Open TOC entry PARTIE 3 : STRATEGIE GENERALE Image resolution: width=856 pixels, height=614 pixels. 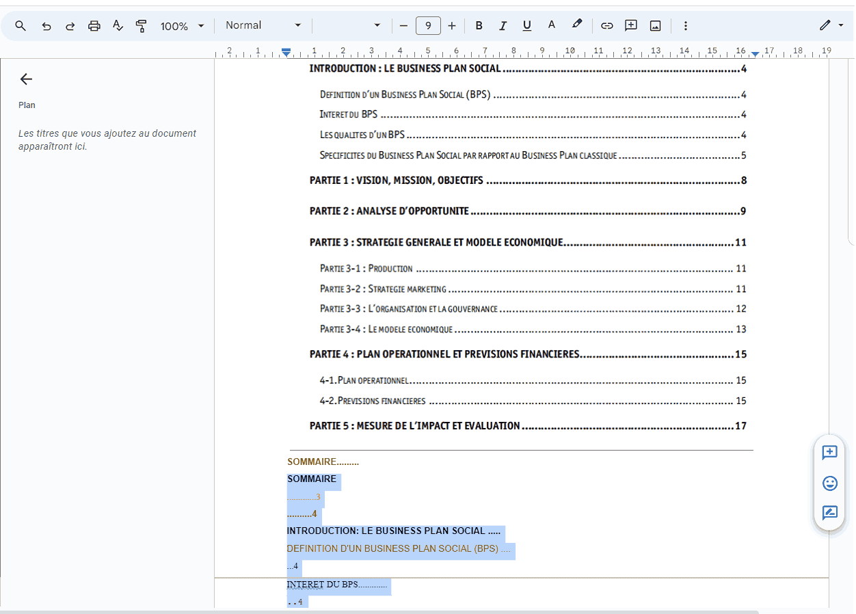[x=528, y=243]
